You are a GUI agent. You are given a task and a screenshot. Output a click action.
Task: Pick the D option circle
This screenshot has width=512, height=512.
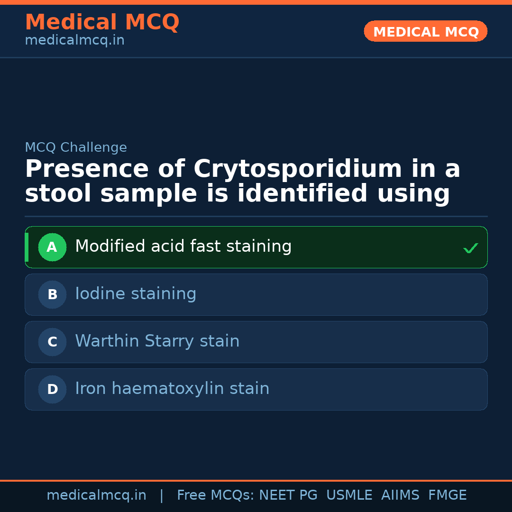(x=52, y=389)
